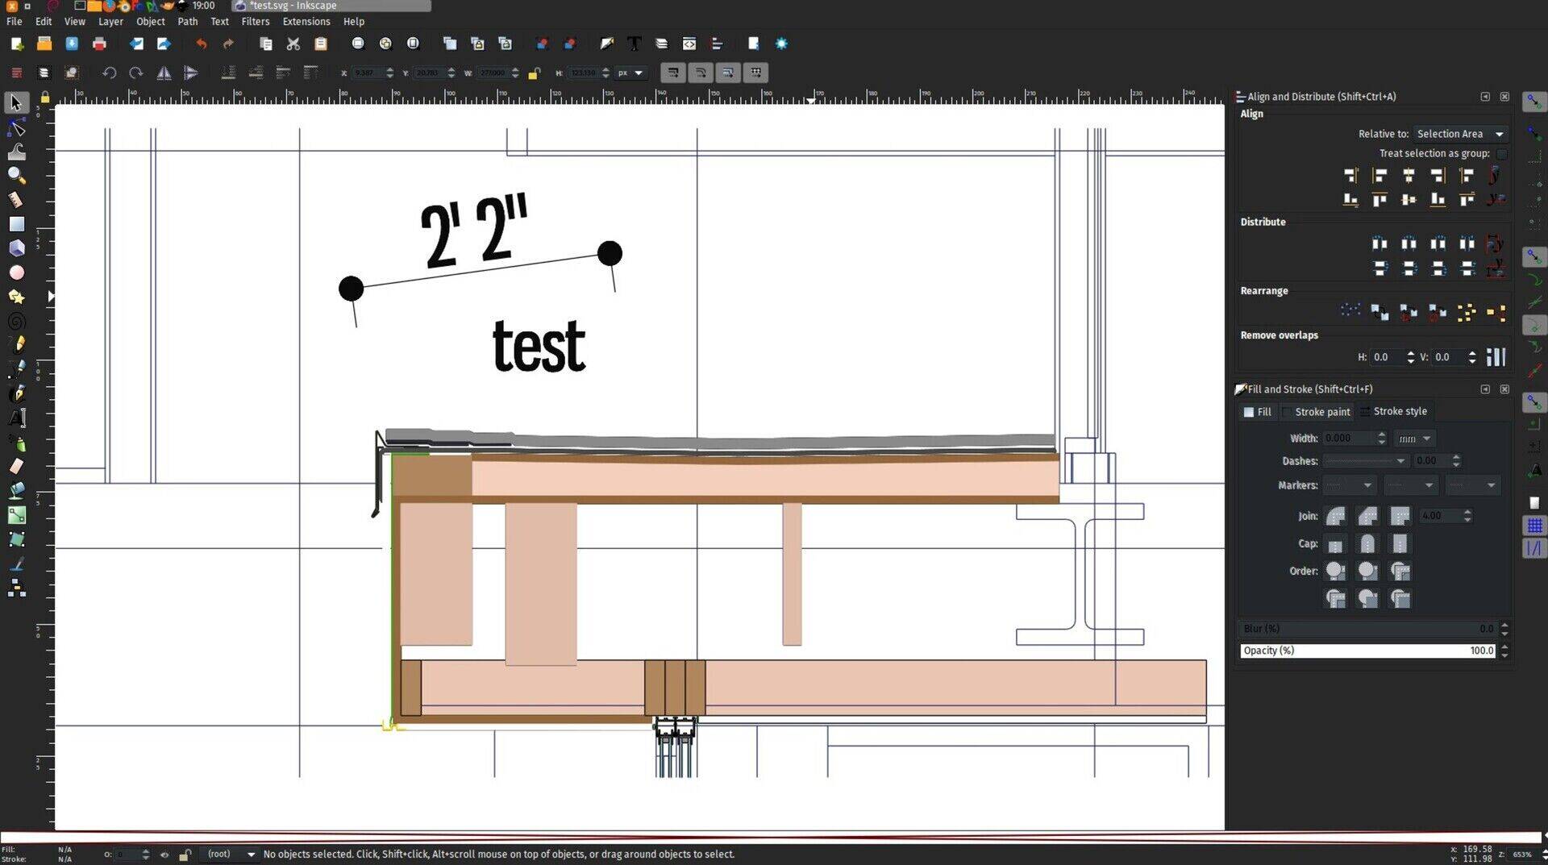Select the Spiral tool

16,321
